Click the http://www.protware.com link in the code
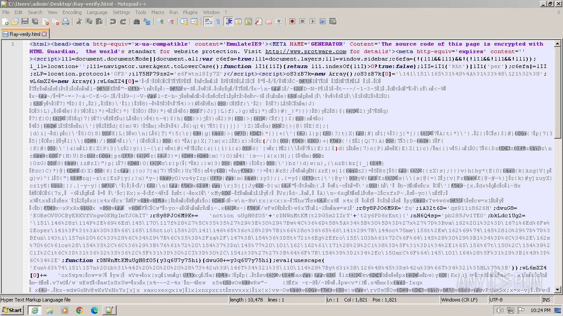 pos(306,51)
